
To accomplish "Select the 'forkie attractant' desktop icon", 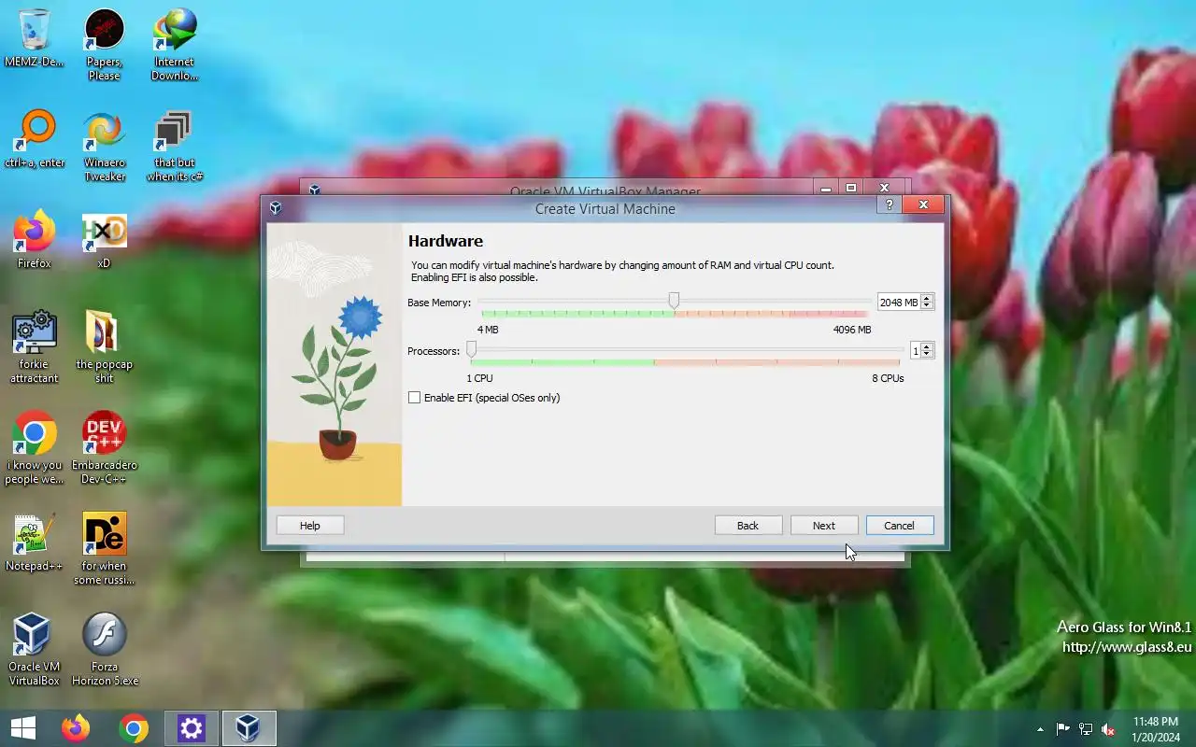I will coord(35,347).
